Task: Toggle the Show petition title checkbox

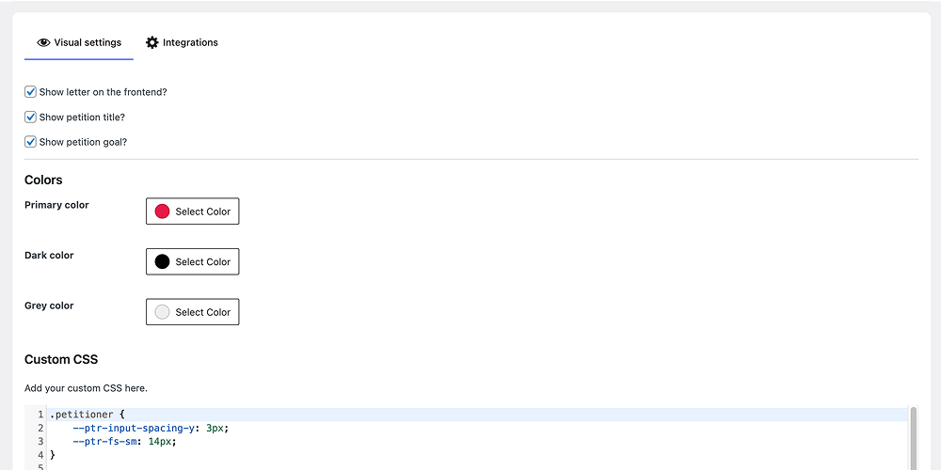Action: (31, 117)
